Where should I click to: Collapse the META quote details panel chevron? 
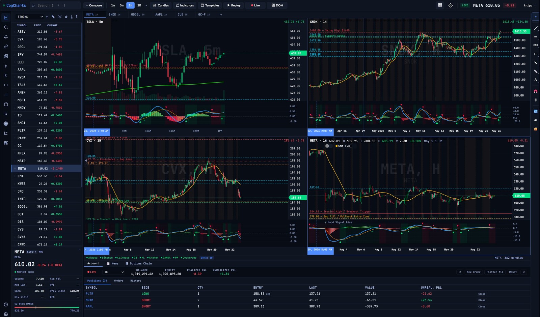(x=79, y=250)
